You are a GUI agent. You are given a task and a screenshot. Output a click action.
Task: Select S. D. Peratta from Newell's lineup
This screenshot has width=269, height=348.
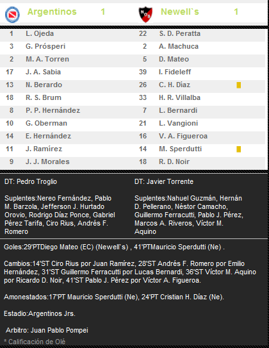(180, 33)
